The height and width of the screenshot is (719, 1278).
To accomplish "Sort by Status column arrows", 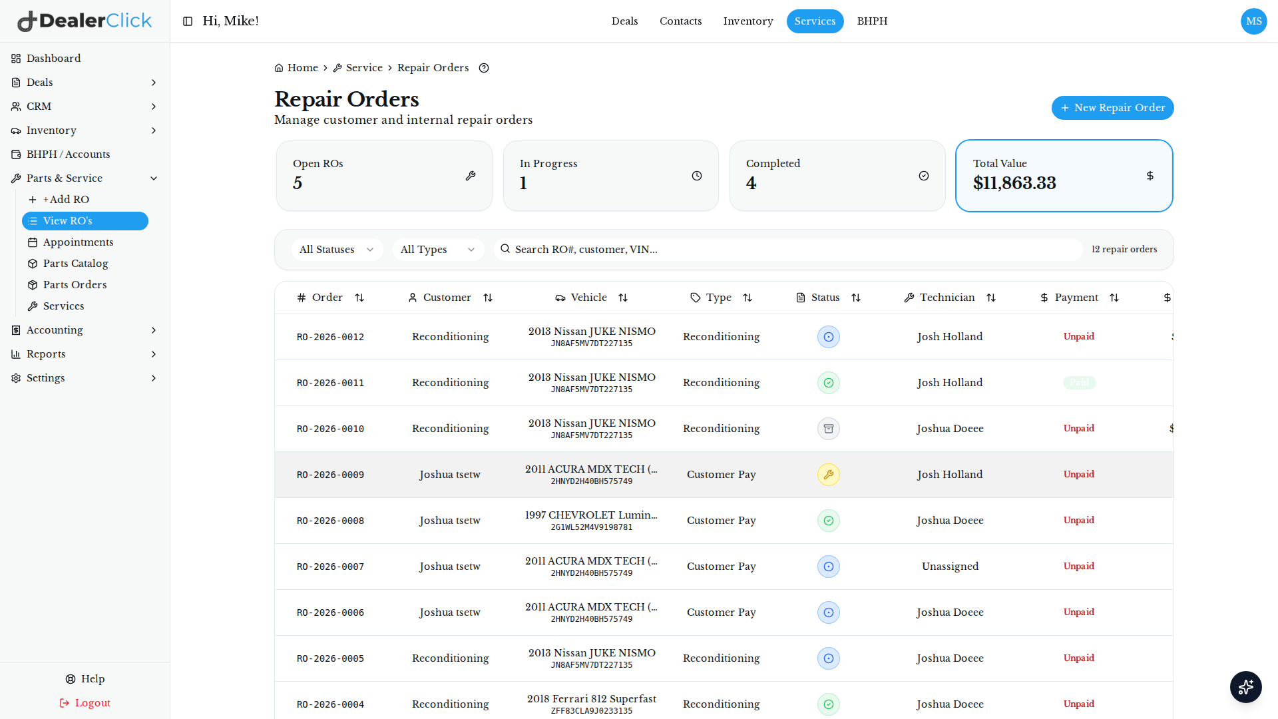I will coord(856,298).
